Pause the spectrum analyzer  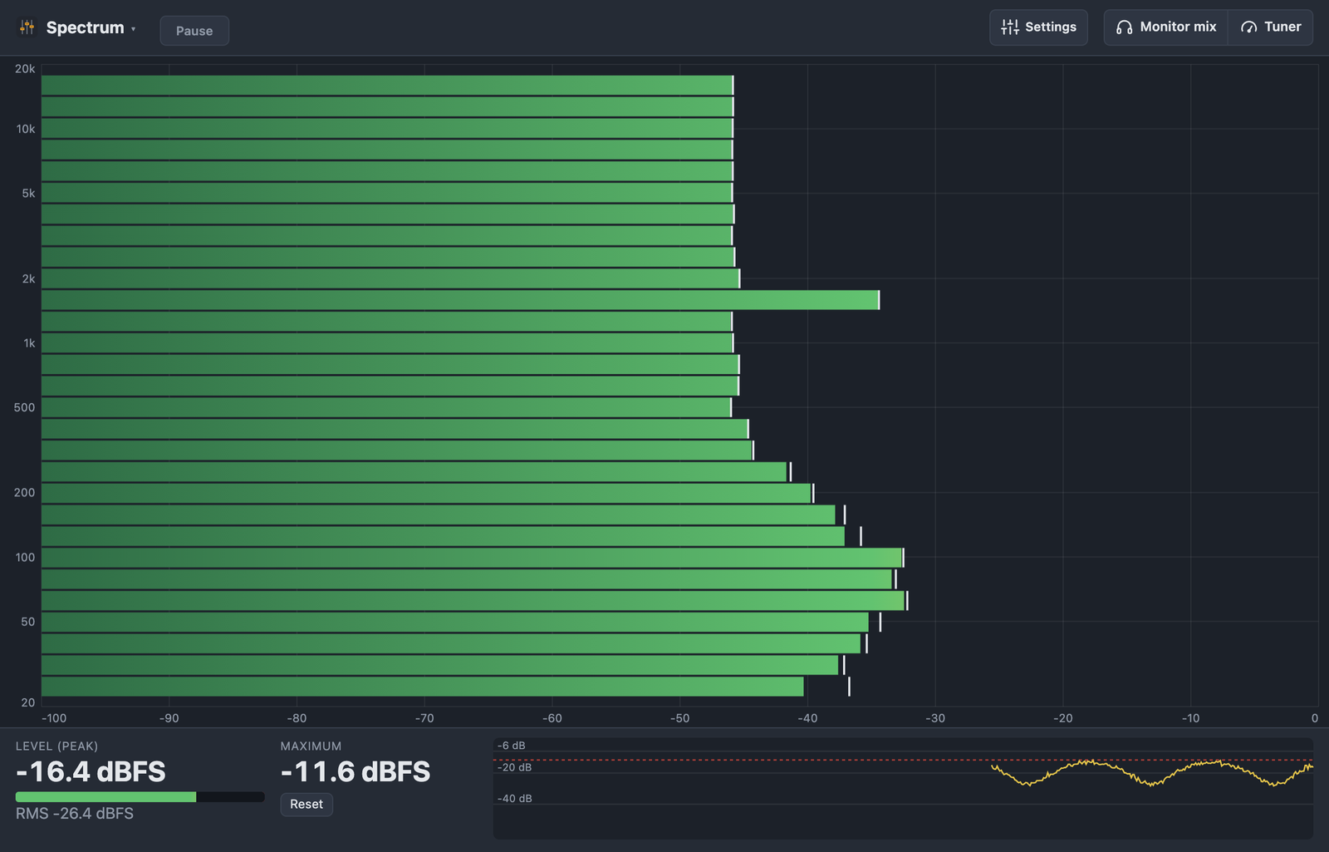pyautogui.click(x=194, y=31)
